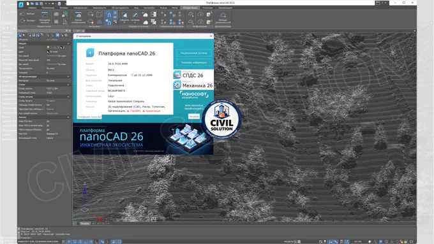This screenshot has width=434, height=244.
Task: Switch to the Организация ribbon tab
Action: pyautogui.click(x=225, y=8)
